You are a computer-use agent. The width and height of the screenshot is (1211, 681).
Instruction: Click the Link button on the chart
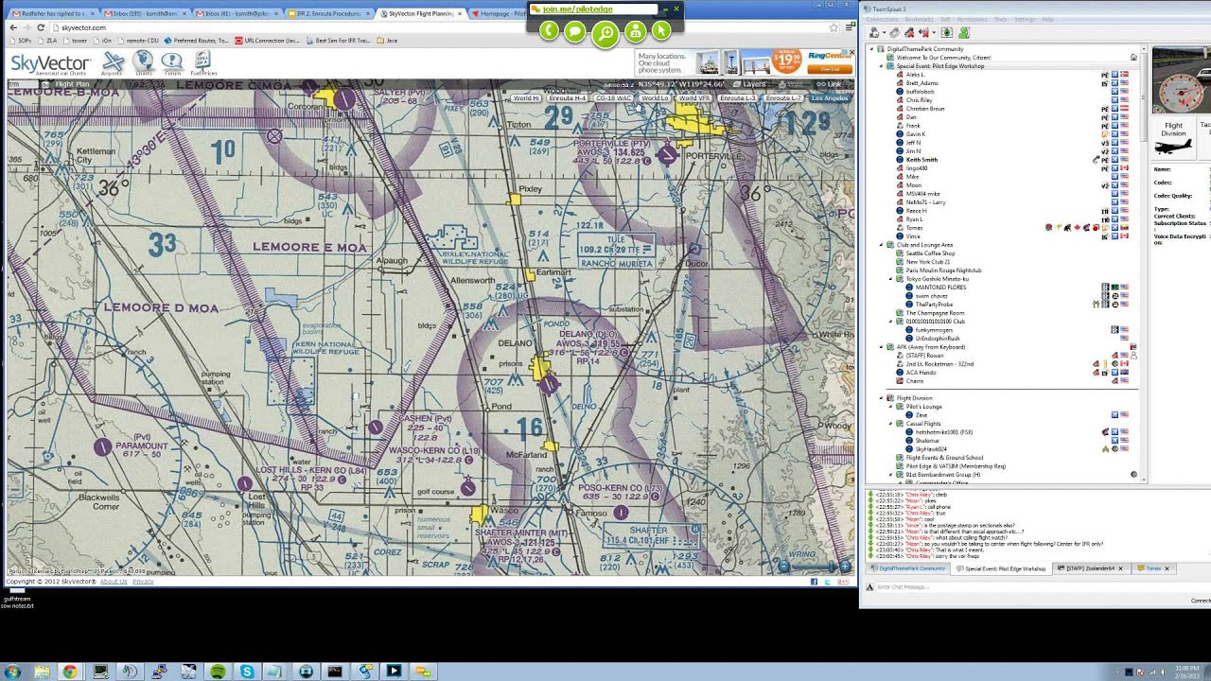click(x=830, y=84)
